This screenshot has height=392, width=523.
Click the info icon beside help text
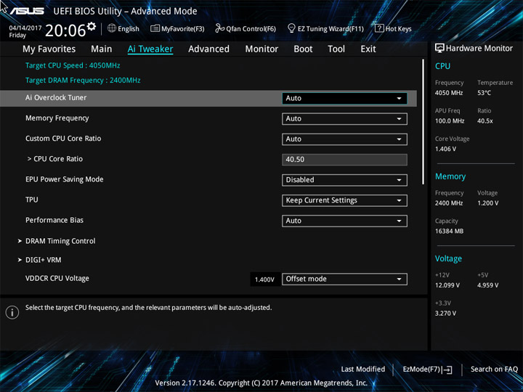12,312
